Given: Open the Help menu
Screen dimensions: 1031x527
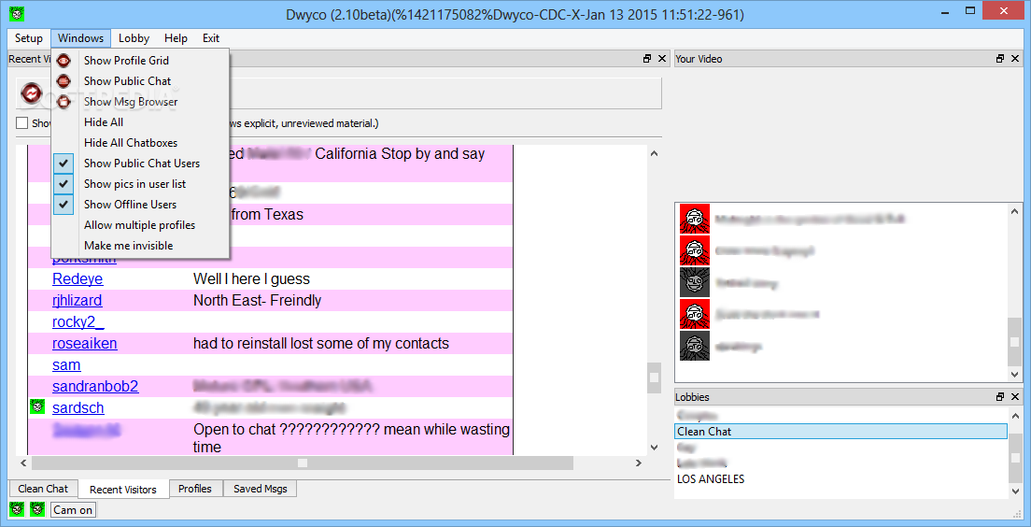Looking at the screenshot, I should (x=176, y=38).
